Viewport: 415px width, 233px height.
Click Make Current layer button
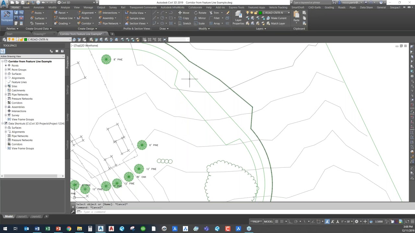point(276,18)
